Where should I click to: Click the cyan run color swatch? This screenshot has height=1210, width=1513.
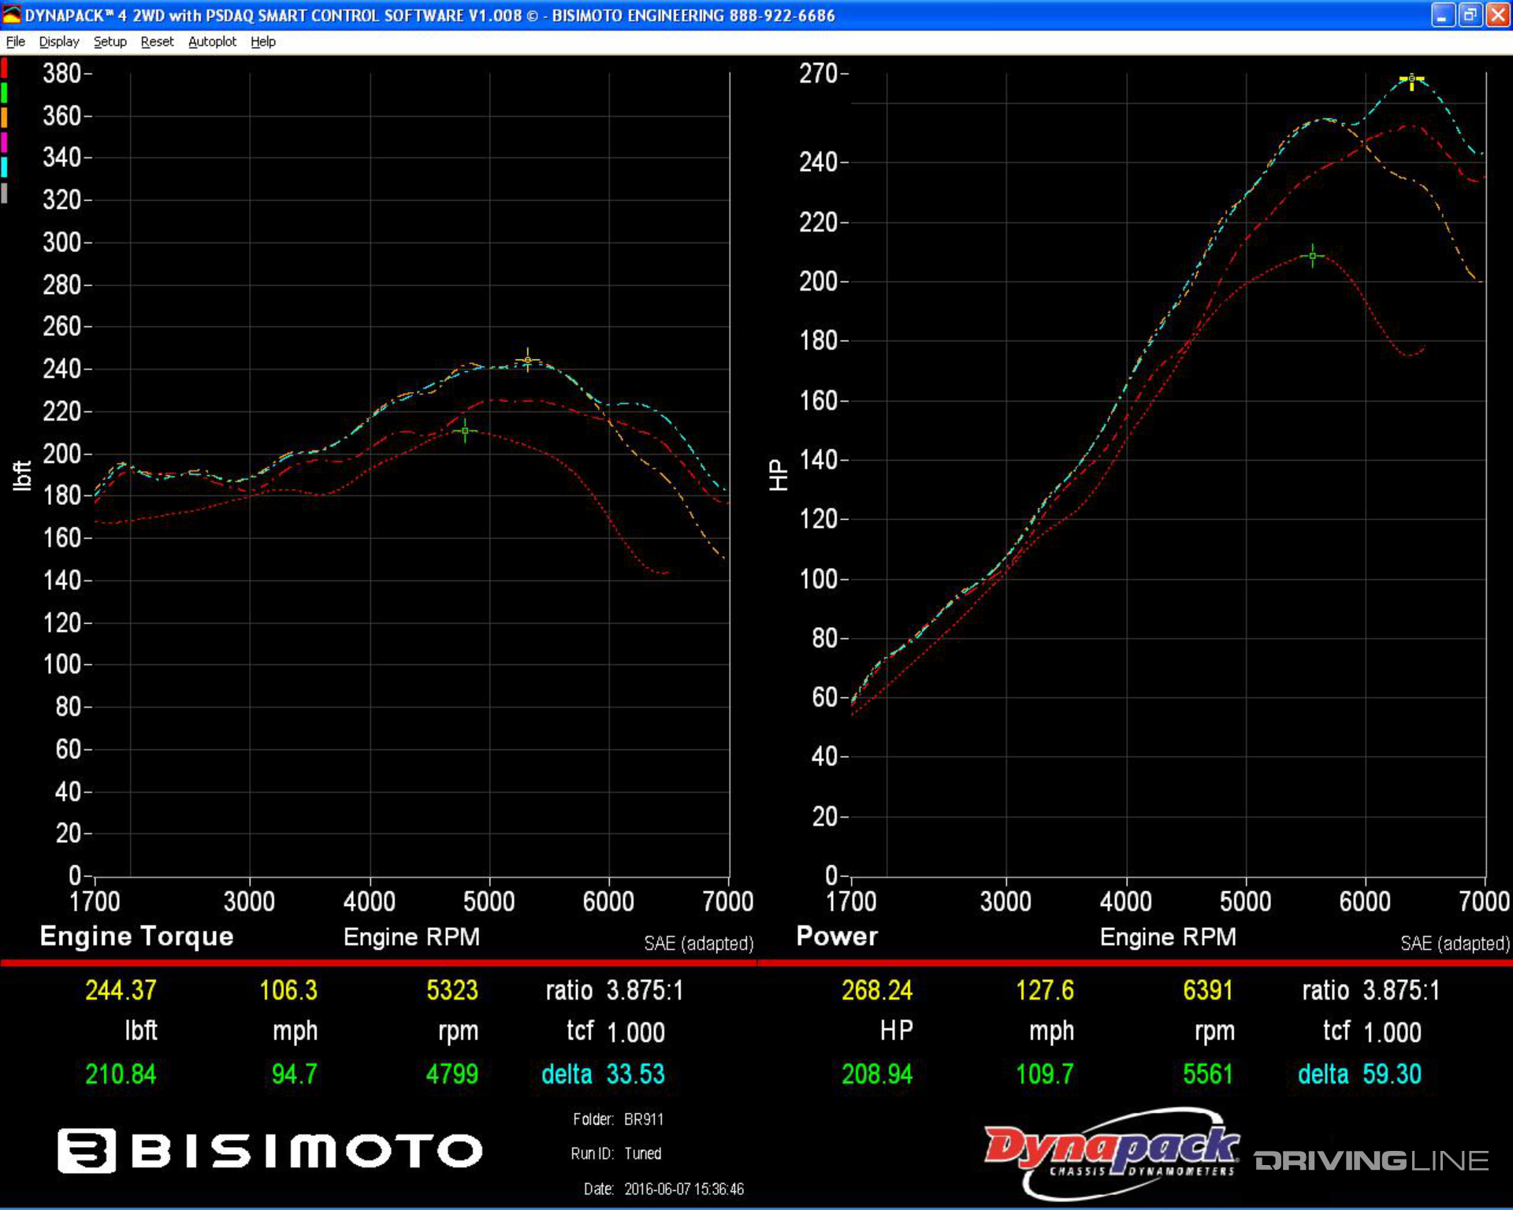coord(4,167)
